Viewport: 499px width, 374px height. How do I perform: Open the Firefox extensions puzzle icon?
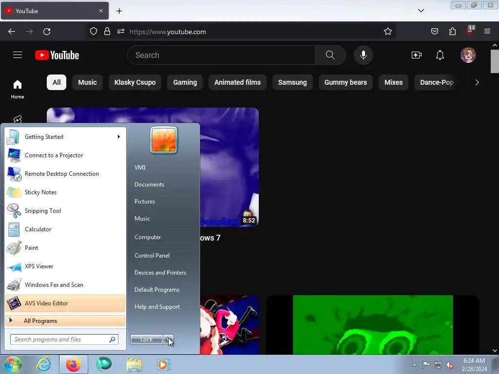pyautogui.click(x=452, y=31)
